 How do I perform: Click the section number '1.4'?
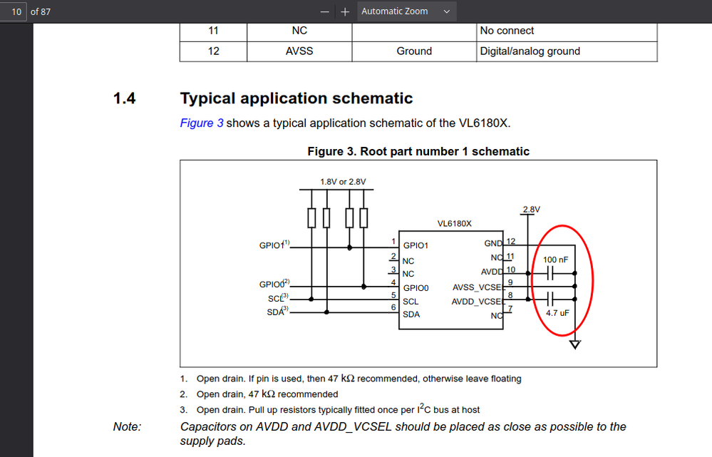pyautogui.click(x=124, y=98)
